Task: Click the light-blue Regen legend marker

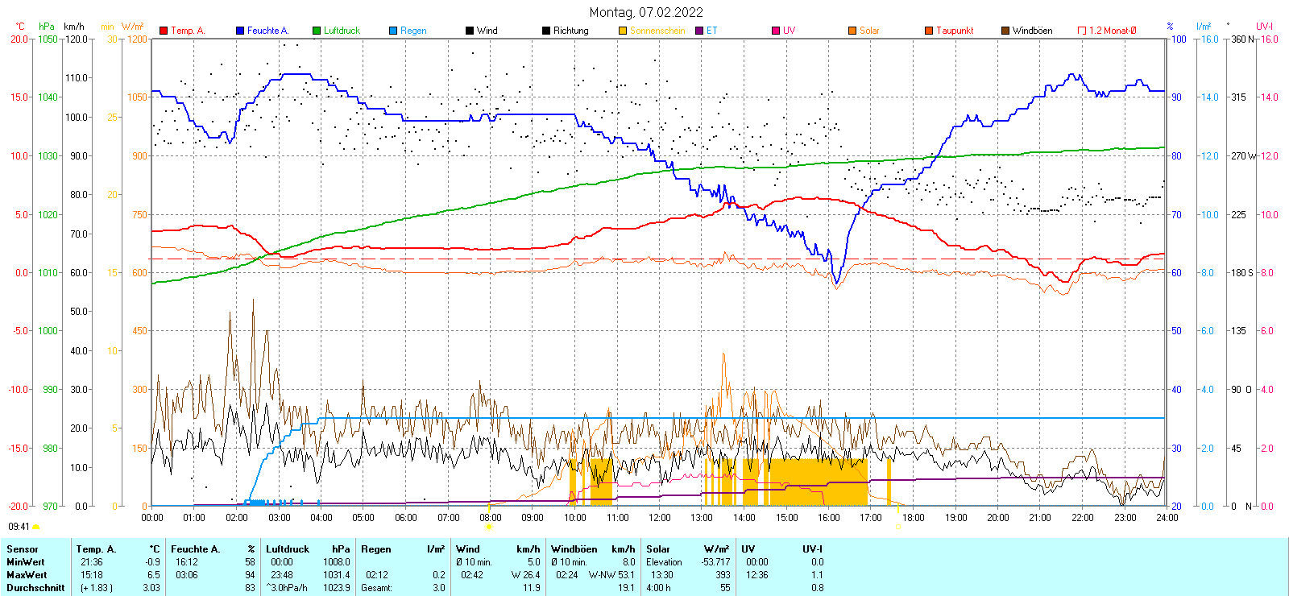Action: 393,31
